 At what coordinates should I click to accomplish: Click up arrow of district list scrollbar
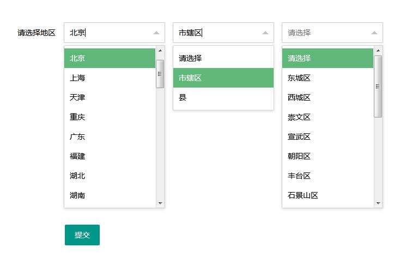[x=378, y=51]
